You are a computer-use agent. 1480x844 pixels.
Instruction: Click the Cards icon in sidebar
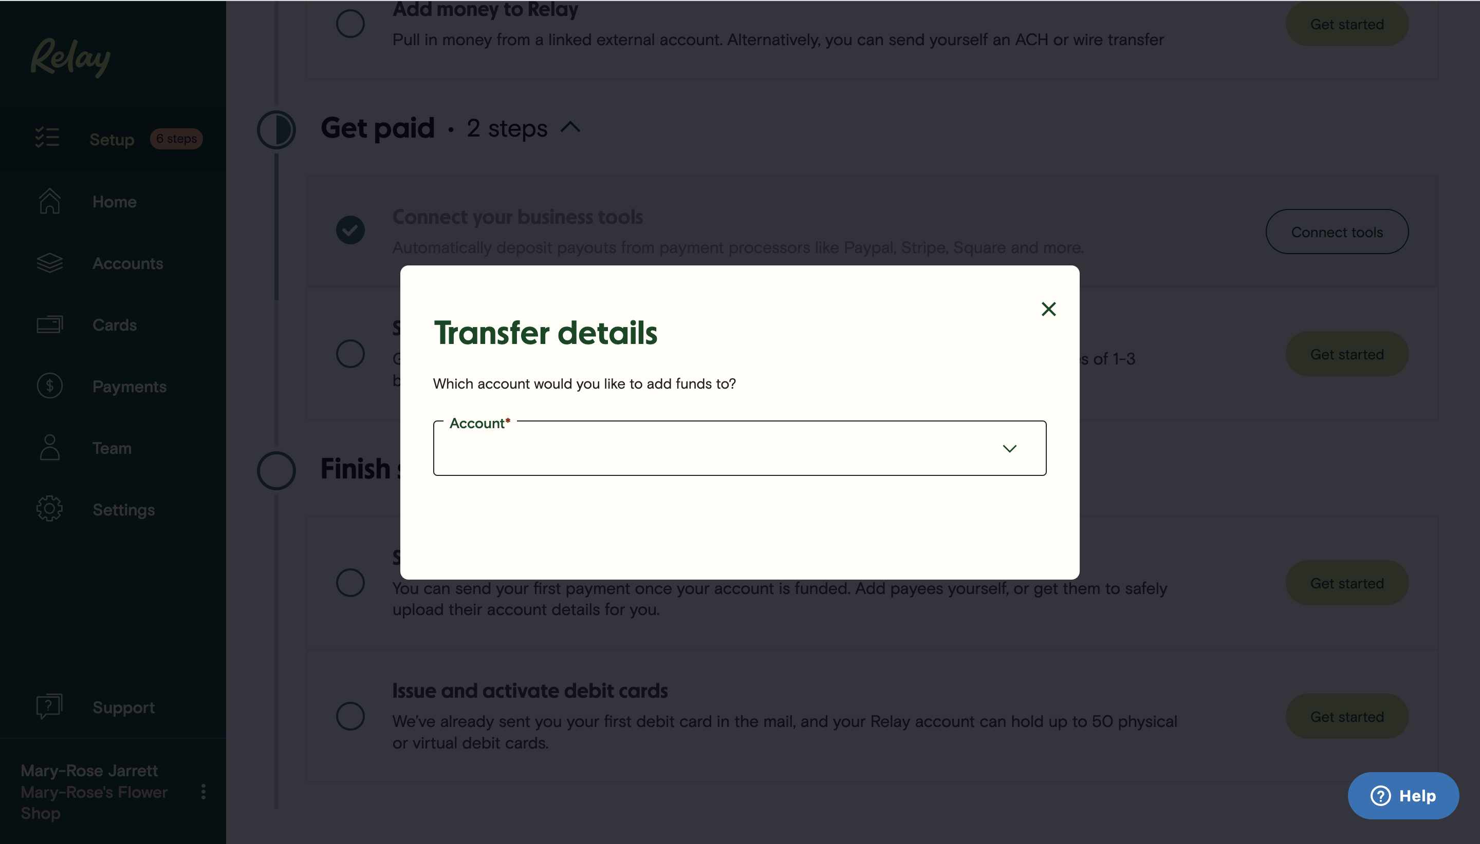pyautogui.click(x=49, y=324)
